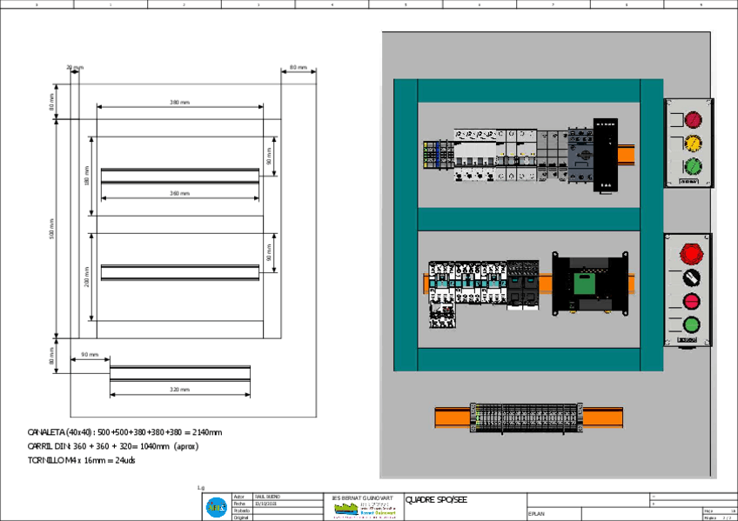This screenshot has height=521, width=738.
Task: Click the "320 mm" dimension label
Action: (180, 390)
